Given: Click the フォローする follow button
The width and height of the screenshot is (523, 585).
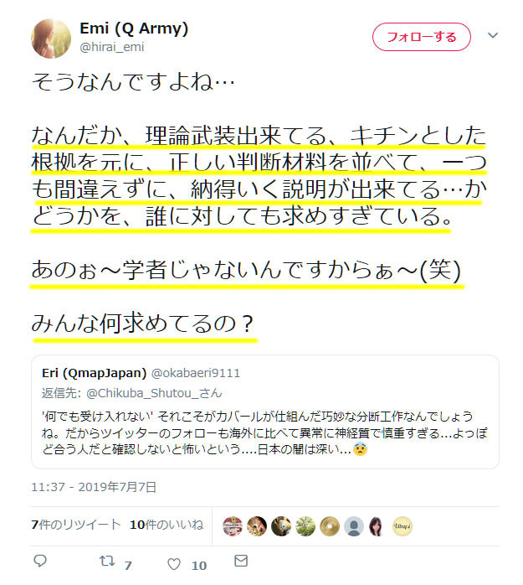Looking at the screenshot, I should (x=421, y=37).
